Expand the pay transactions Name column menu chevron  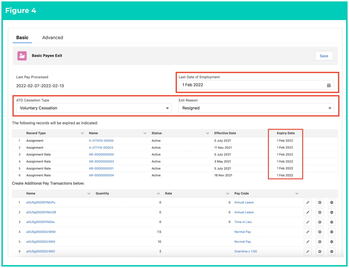(89, 193)
